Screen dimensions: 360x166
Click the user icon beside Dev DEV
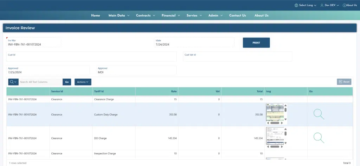coord(322,5)
